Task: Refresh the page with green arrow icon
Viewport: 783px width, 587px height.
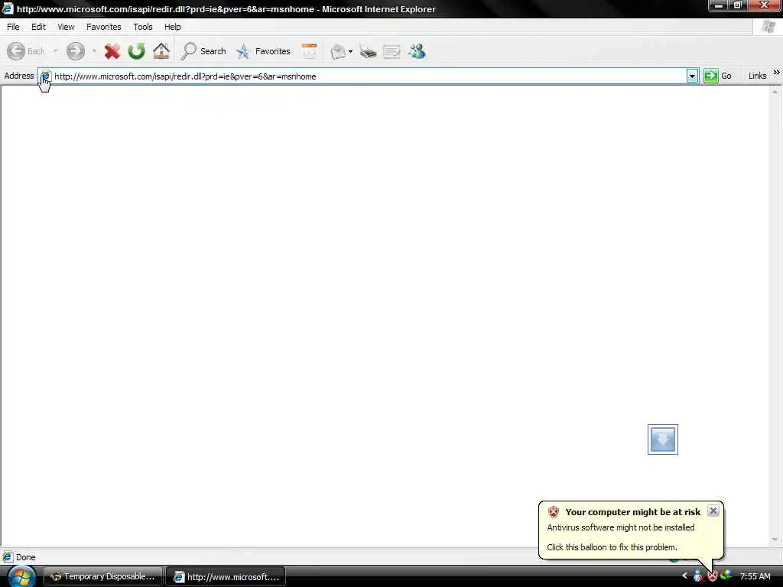Action: 136,51
